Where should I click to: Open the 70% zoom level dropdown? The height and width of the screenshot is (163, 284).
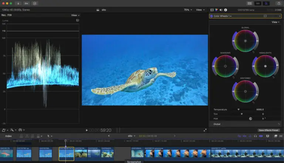point(188,10)
